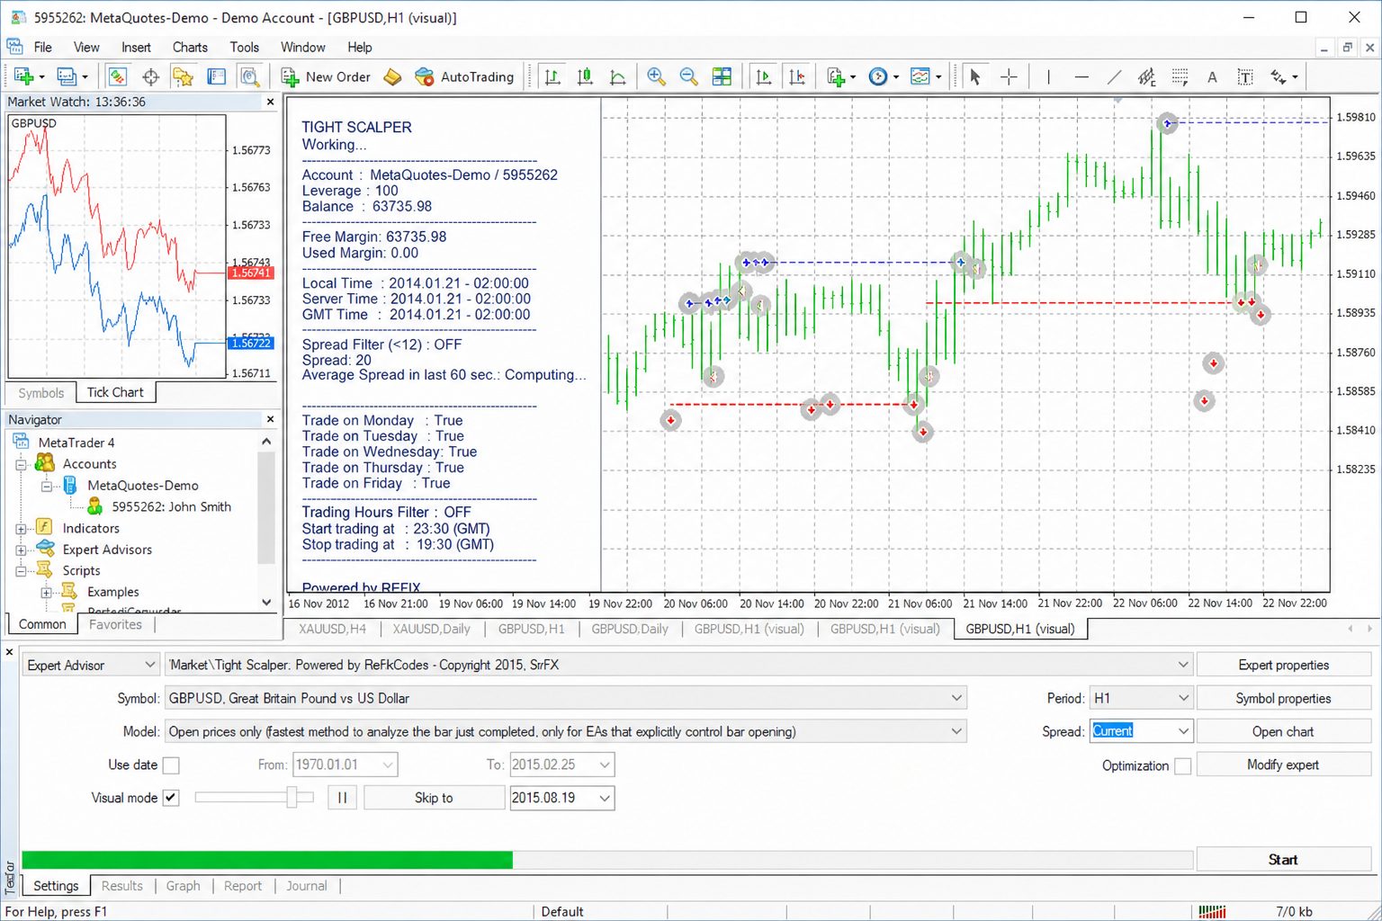
Task: Switch to the XAUUSD,H4 chart tab
Action: (x=333, y=629)
